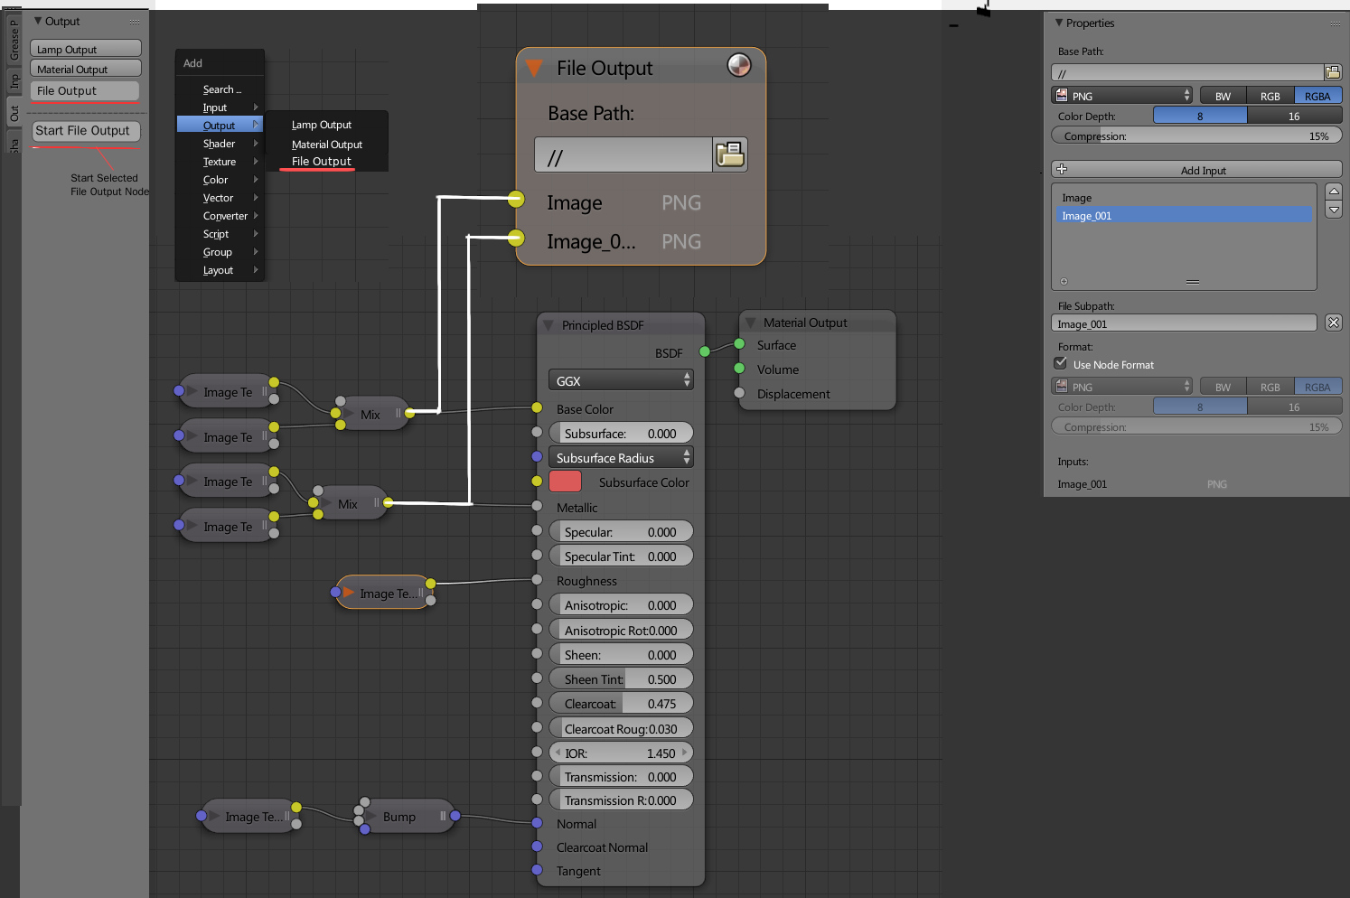Open the Shader submenu in Add menu
Screen dimensions: 1350x898
pos(220,144)
